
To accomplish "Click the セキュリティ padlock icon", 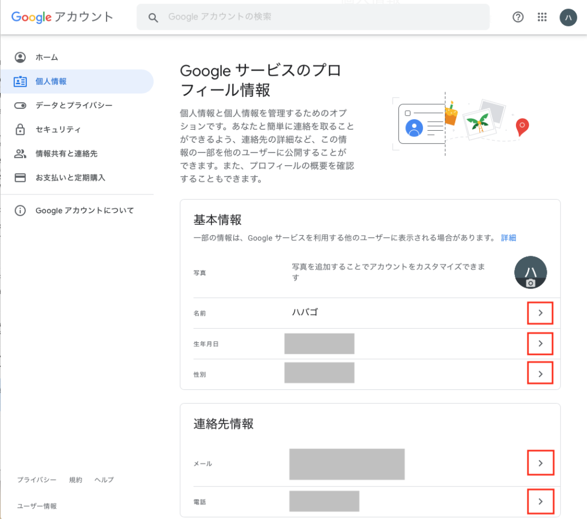I will [20, 129].
